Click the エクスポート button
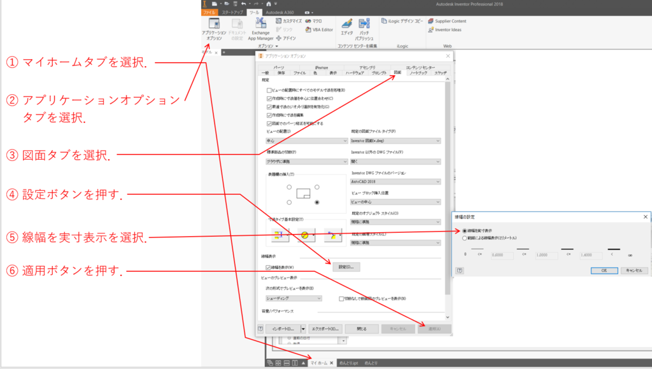This screenshot has height=369, width=652. 325,329
